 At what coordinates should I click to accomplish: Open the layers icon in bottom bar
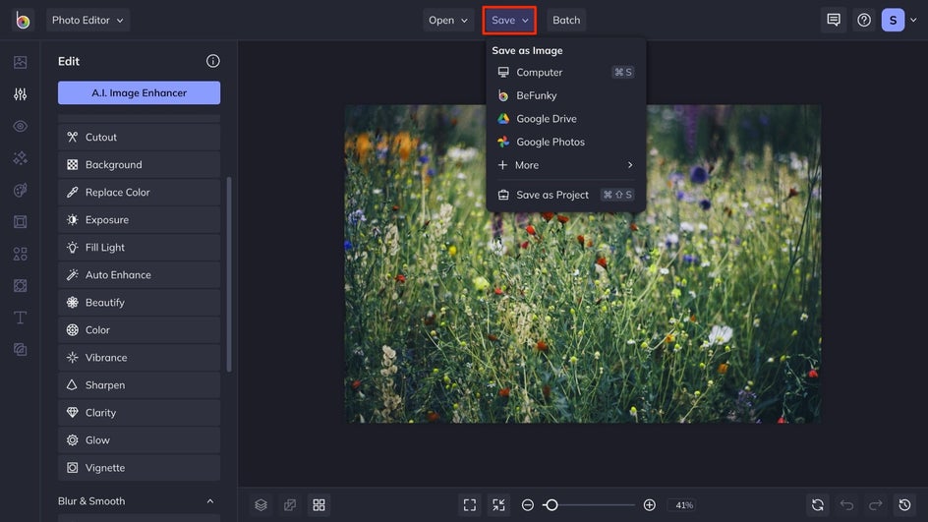tap(261, 505)
